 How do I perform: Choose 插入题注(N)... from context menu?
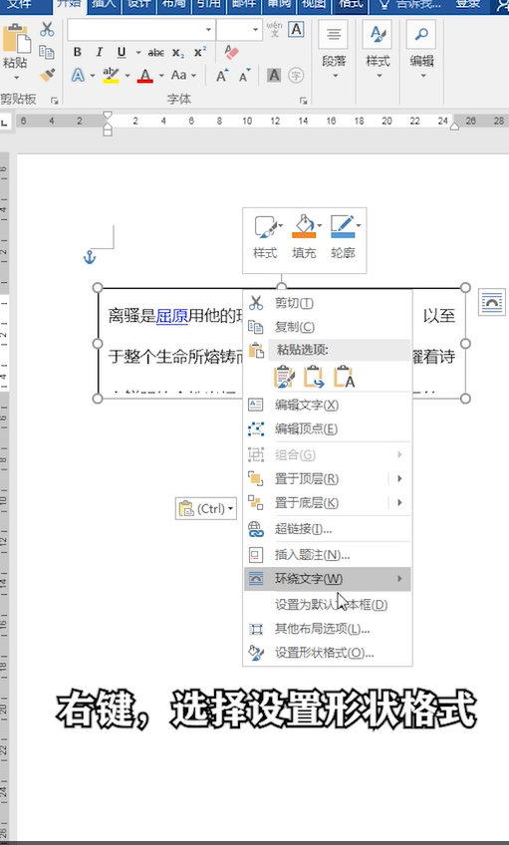(x=328, y=554)
